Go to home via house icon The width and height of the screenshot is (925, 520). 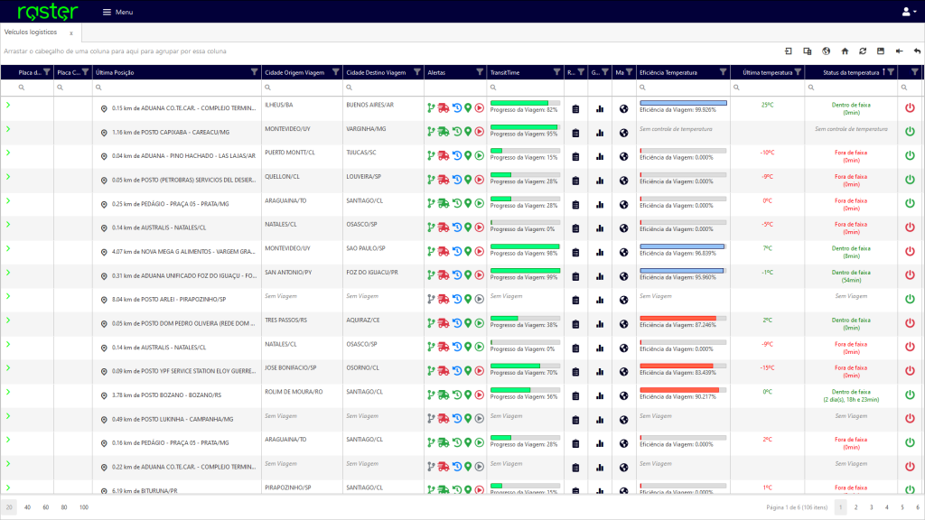point(845,51)
